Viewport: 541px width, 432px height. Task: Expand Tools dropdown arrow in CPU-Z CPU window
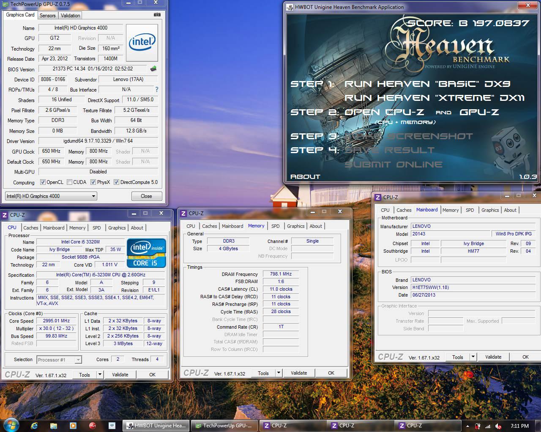pyautogui.click(x=100, y=375)
